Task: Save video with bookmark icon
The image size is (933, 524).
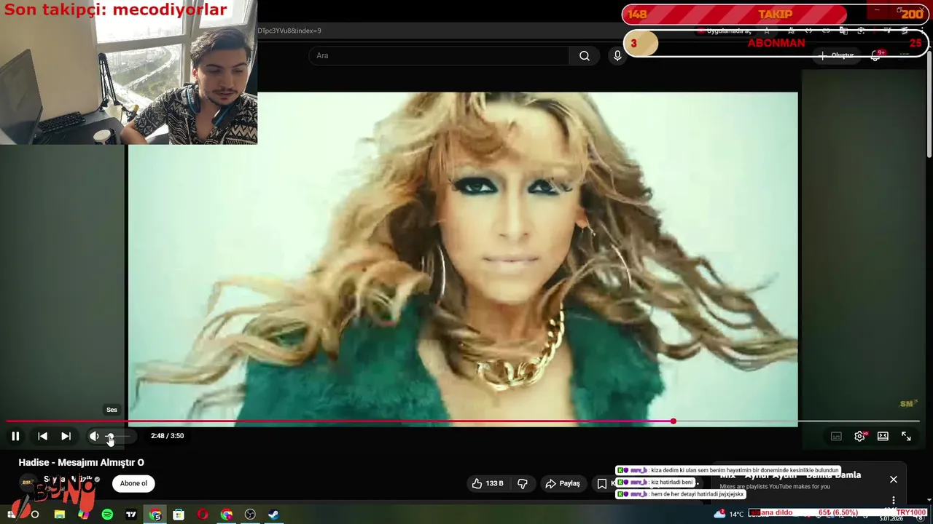Action: [602, 483]
